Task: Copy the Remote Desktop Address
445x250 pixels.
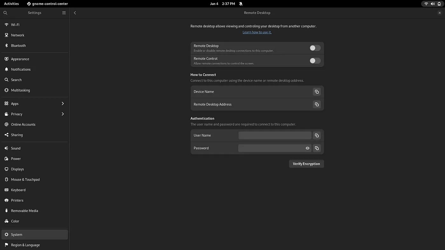Action: click(x=317, y=104)
